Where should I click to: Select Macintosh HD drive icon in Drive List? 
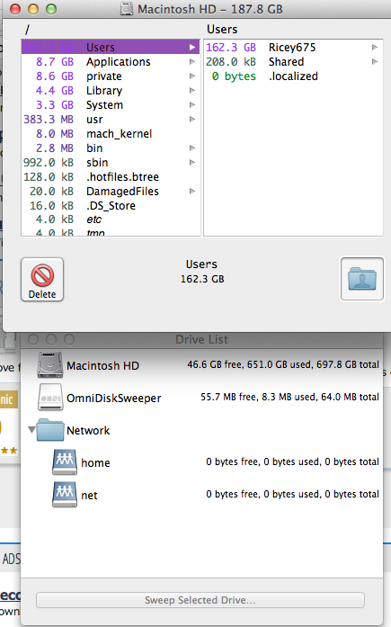[50, 365]
